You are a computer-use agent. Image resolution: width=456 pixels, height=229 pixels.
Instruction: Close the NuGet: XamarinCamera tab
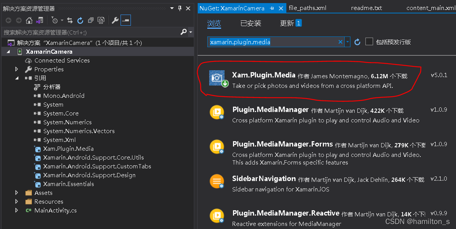(281, 8)
